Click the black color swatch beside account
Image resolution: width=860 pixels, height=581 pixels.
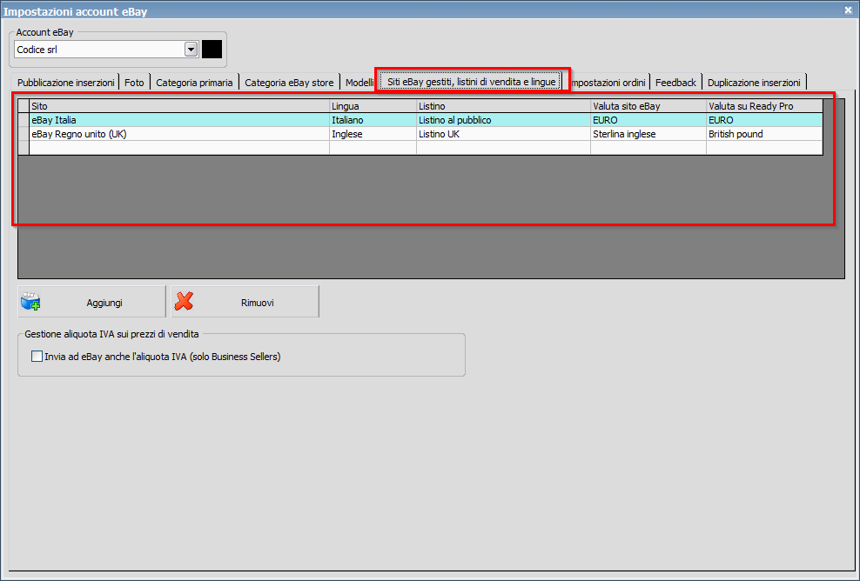[212, 50]
